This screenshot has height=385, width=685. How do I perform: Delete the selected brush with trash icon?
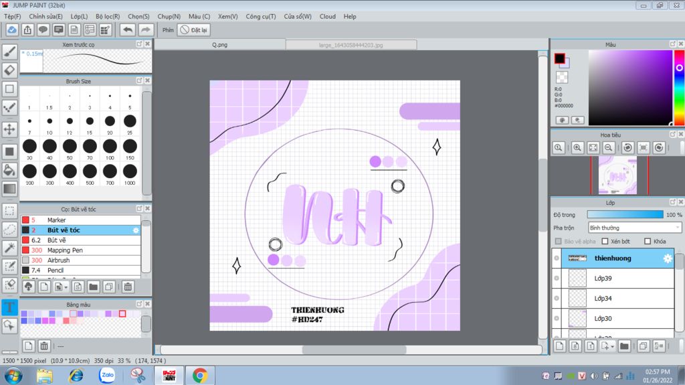128,287
